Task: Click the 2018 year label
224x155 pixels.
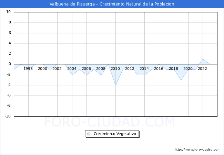Action: tap(173, 69)
